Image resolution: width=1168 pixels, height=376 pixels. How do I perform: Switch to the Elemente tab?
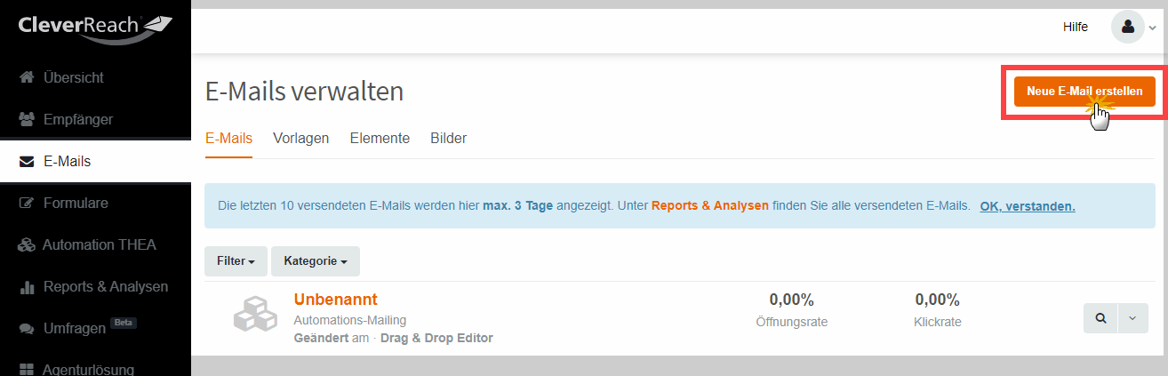pyautogui.click(x=380, y=139)
